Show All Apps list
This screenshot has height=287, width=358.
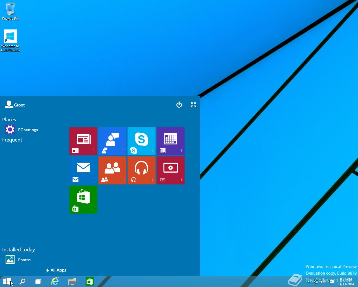(56, 270)
